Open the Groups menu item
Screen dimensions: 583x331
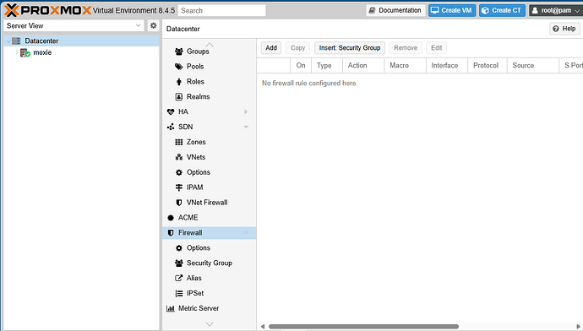(x=210, y=52)
